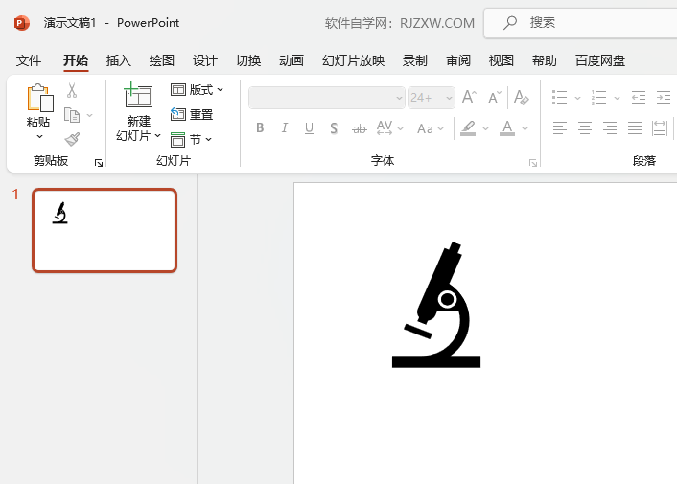Select the microscope graphic on the slide
The width and height of the screenshot is (677, 484).
(x=436, y=305)
